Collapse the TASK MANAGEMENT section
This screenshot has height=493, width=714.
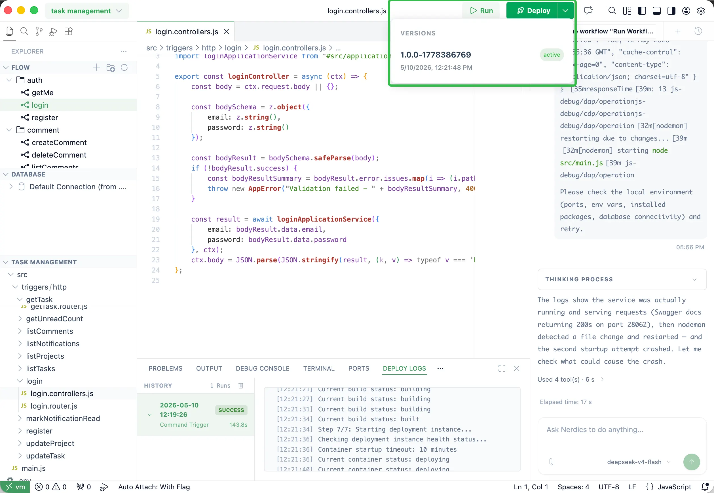(6, 262)
